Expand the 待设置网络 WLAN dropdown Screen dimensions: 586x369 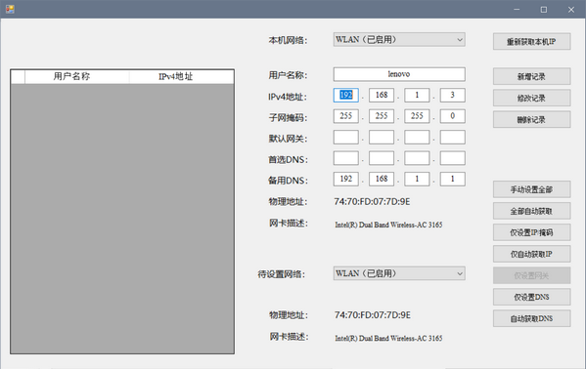(399, 273)
